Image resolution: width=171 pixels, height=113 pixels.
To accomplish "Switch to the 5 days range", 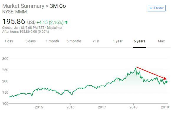I will point(31,41).
